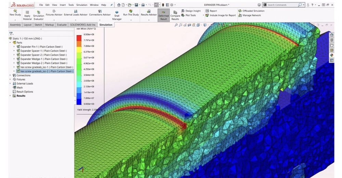Launch the Simulation Evaluator
Screen dimensions: 342x178
click(39, 15)
